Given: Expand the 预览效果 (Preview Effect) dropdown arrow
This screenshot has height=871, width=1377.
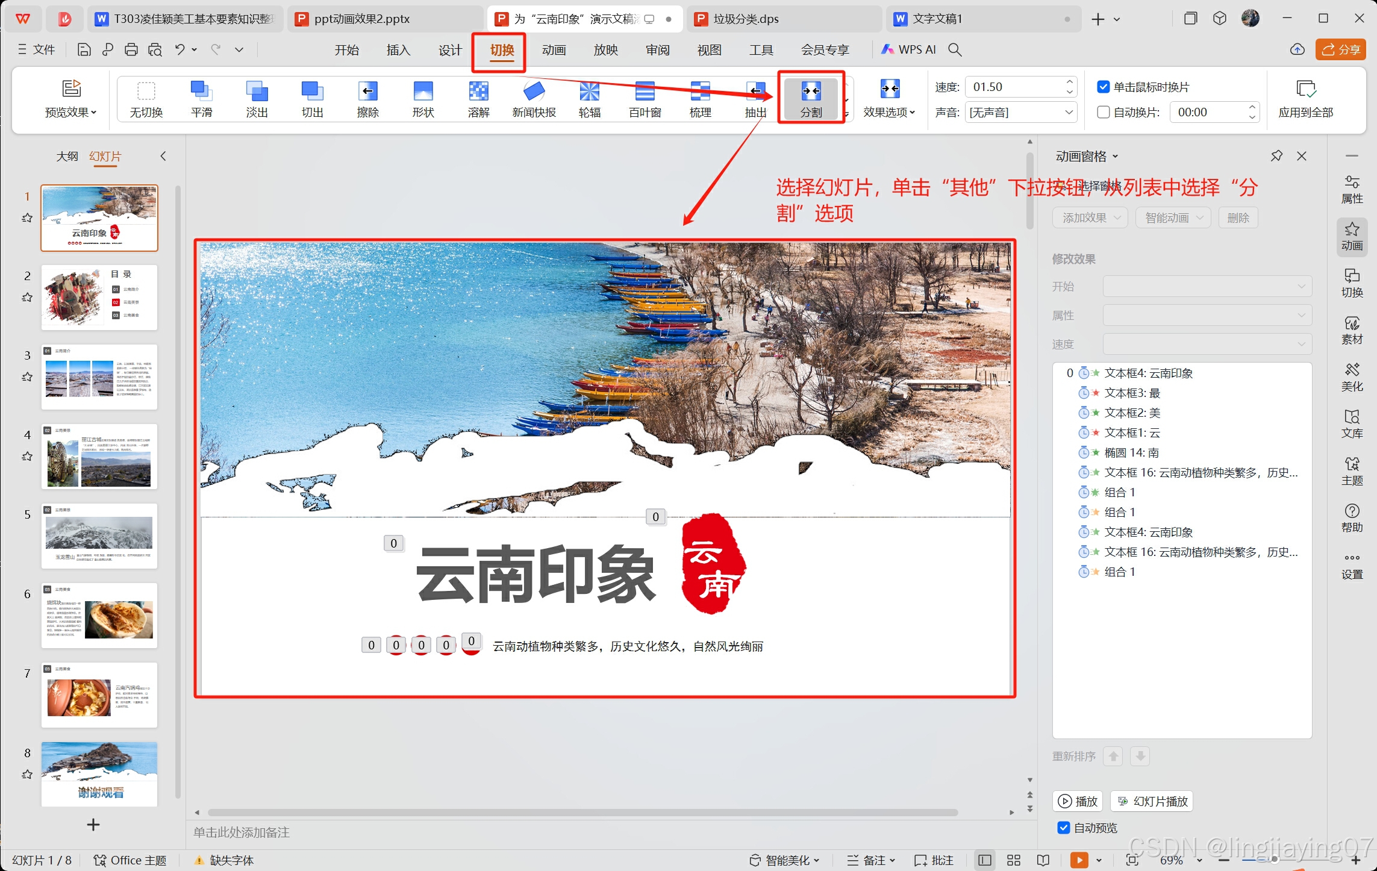Looking at the screenshot, I should (x=94, y=113).
